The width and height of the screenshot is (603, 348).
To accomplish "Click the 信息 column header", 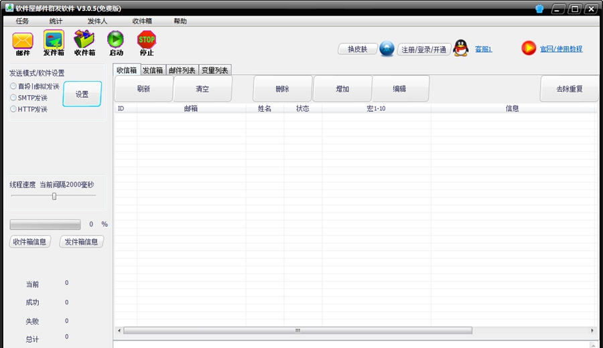I will [513, 108].
